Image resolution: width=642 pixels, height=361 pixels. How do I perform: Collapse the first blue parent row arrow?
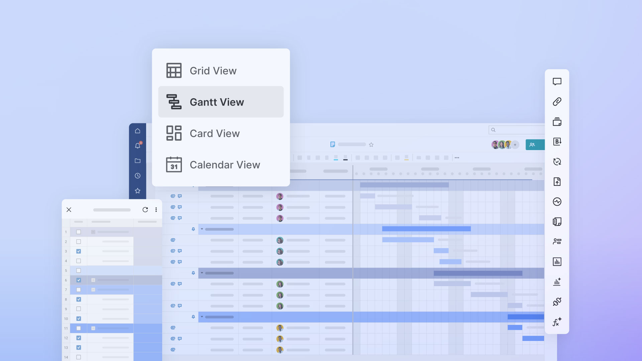tap(202, 229)
